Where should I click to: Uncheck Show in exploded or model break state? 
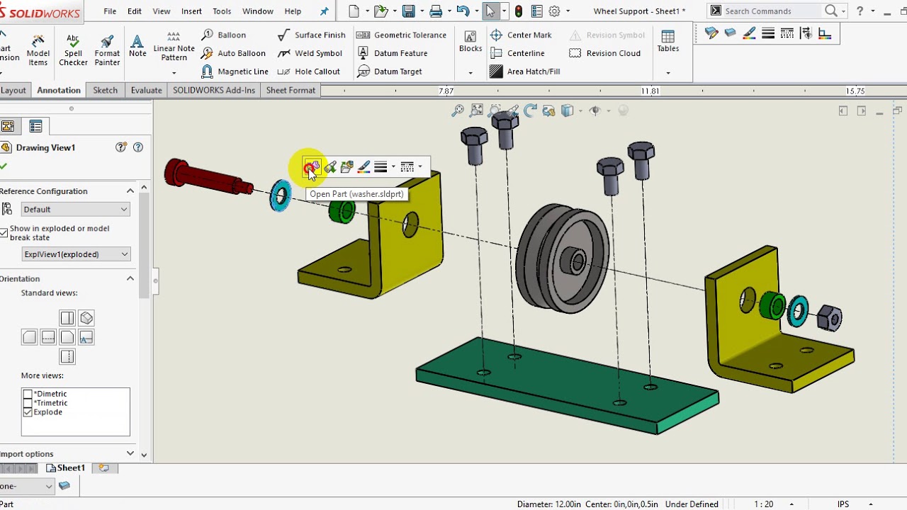click(4, 232)
